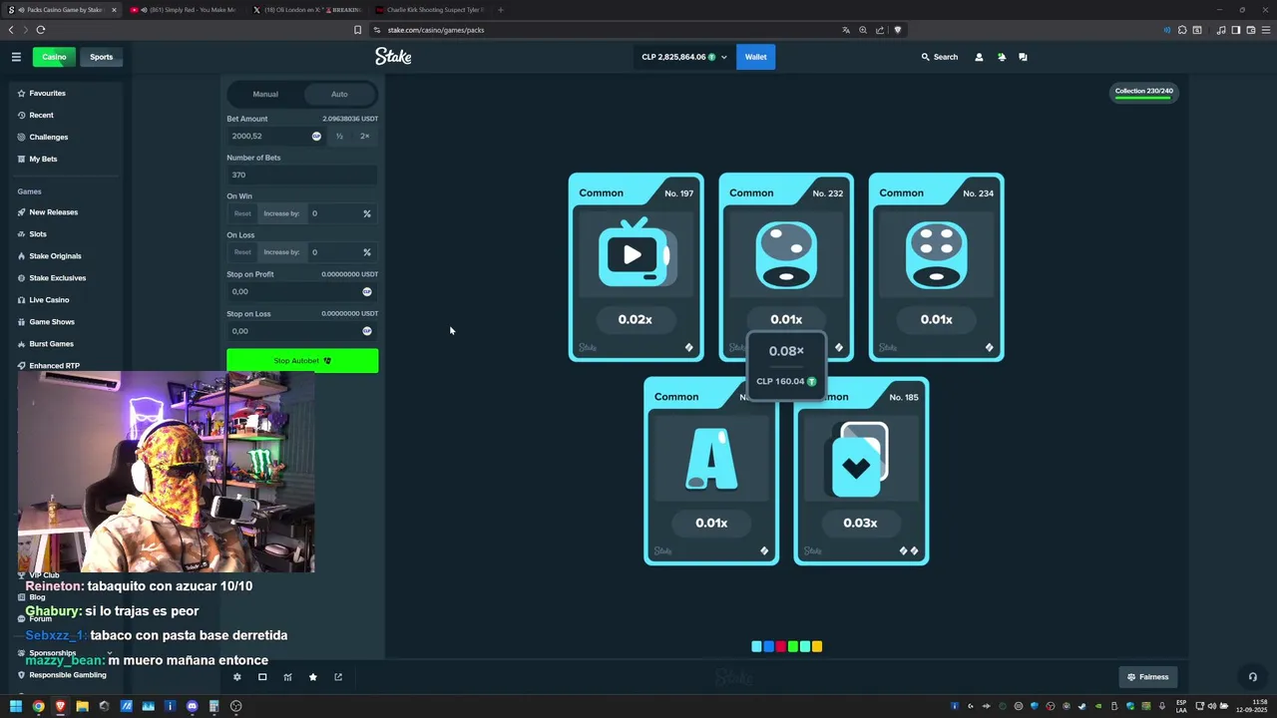Select Increase by option under On Win
The image size is (1277, 718).
pos(281,213)
